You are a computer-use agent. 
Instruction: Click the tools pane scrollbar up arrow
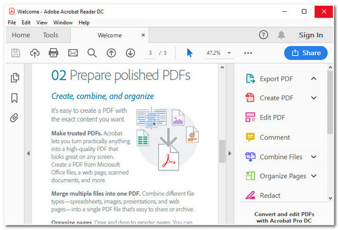point(330,68)
